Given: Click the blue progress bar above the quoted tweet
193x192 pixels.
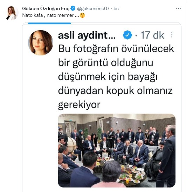Looking at the screenshot, I should (x=49, y=23).
